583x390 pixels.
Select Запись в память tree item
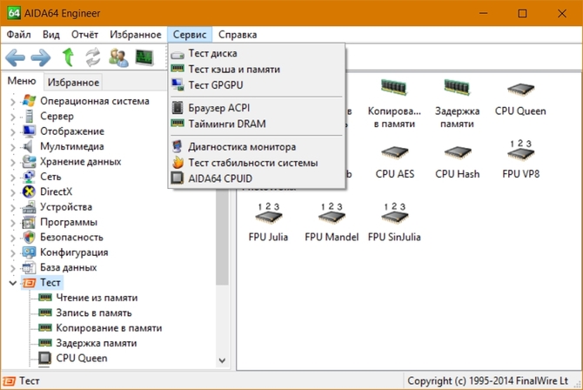point(94,313)
